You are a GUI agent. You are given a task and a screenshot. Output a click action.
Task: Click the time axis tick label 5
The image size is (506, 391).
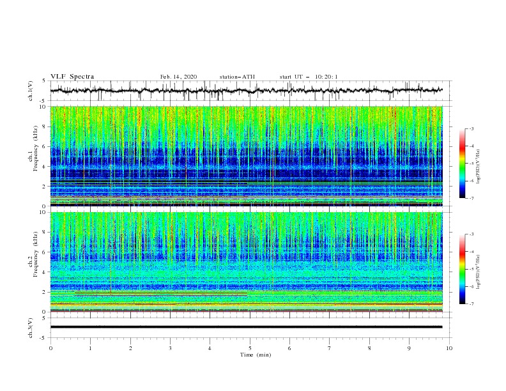250,348
